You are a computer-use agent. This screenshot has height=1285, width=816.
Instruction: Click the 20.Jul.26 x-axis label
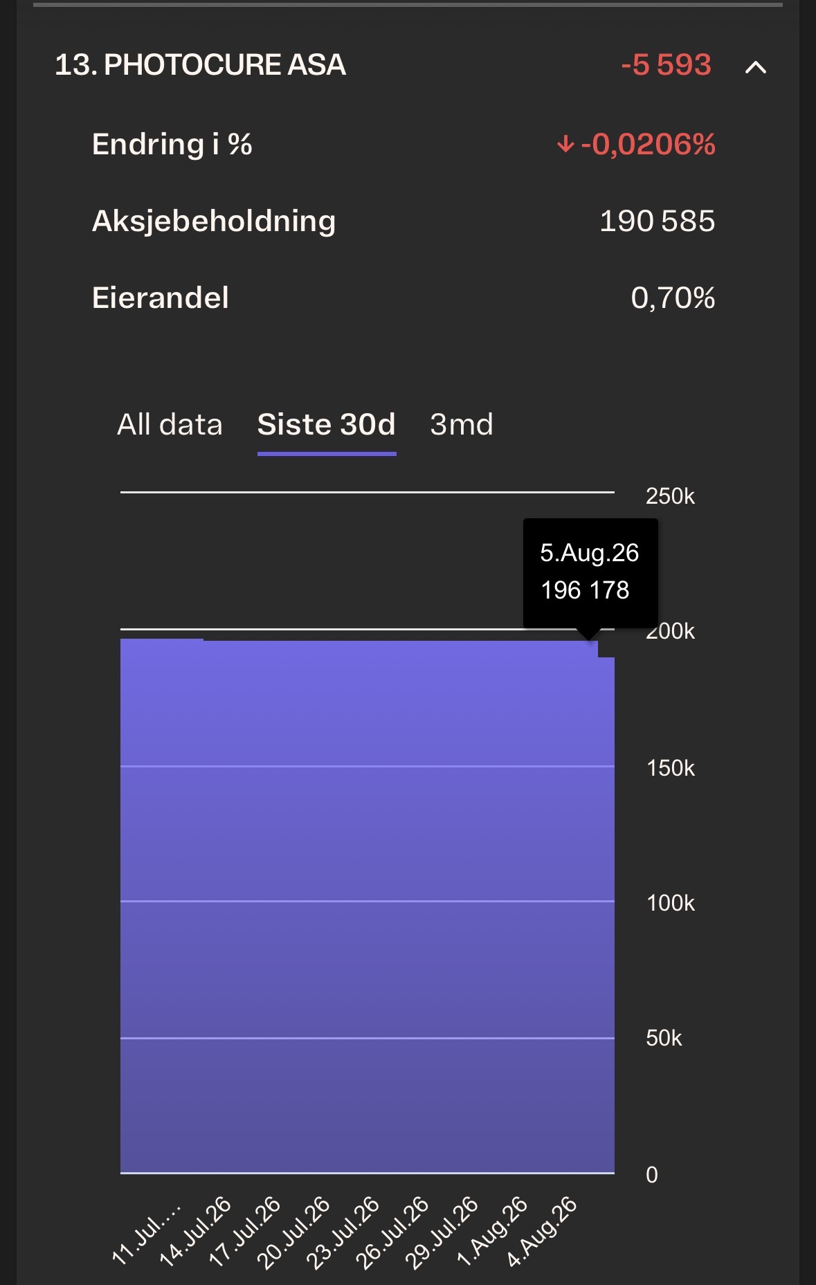click(293, 1232)
